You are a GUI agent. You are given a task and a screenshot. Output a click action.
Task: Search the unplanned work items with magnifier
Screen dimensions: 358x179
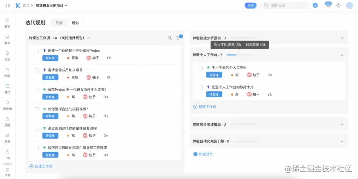click(x=170, y=37)
